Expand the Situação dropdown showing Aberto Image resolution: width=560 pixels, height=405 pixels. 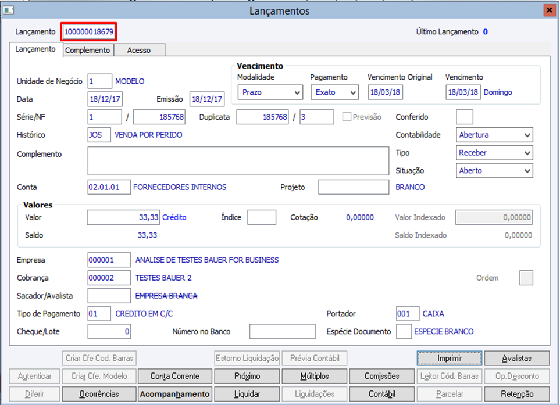(x=494, y=171)
